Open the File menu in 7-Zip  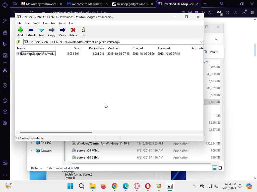(19, 23)
